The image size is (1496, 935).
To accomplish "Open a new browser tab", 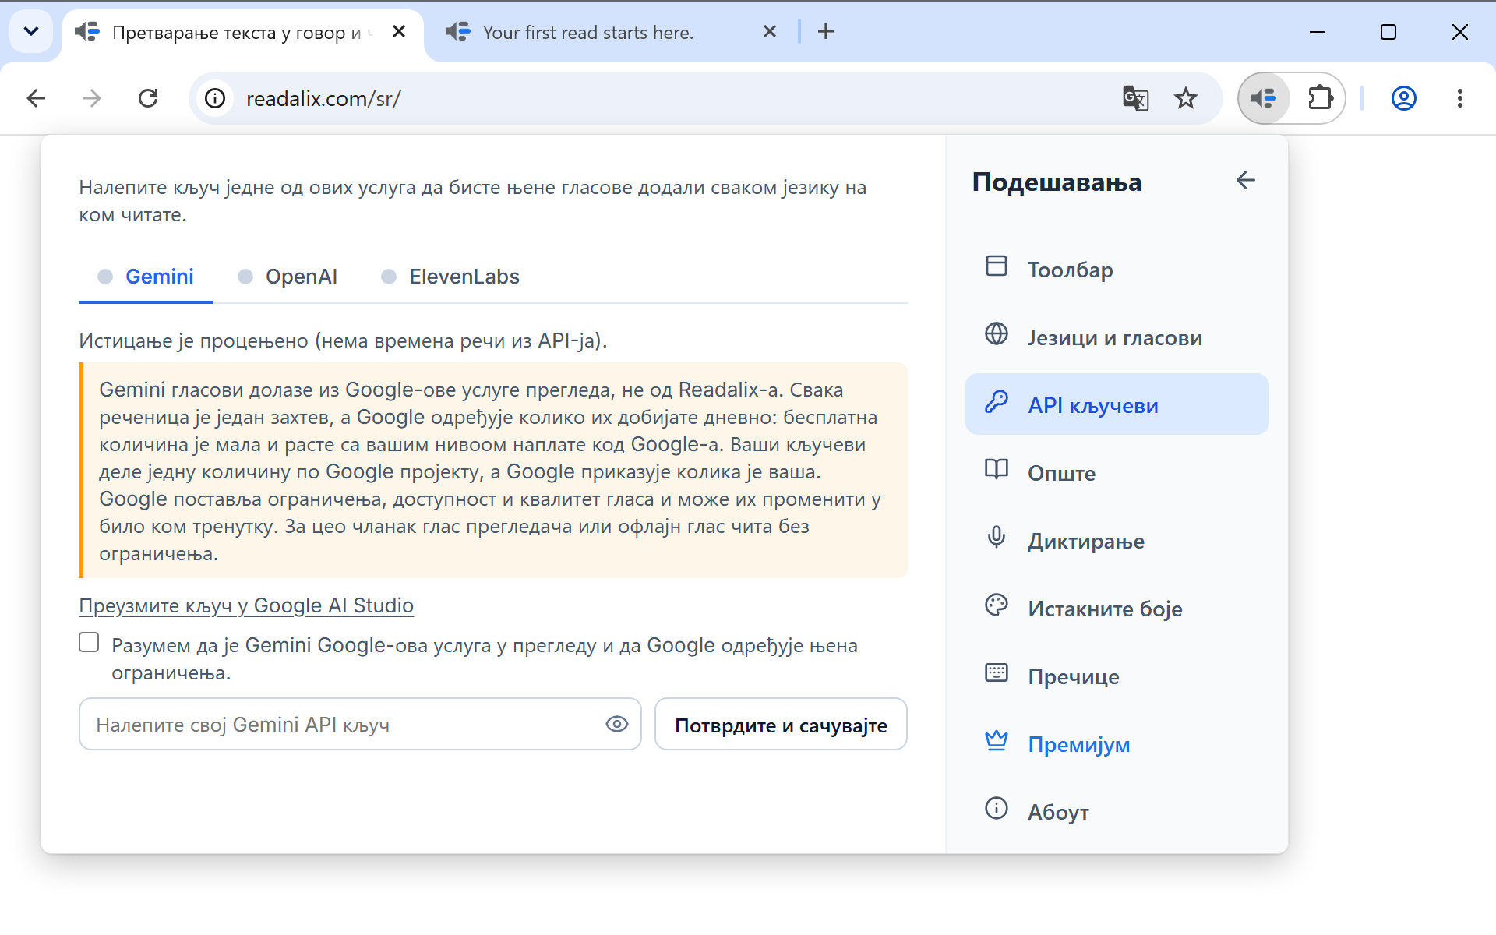I will pos(825,31).
